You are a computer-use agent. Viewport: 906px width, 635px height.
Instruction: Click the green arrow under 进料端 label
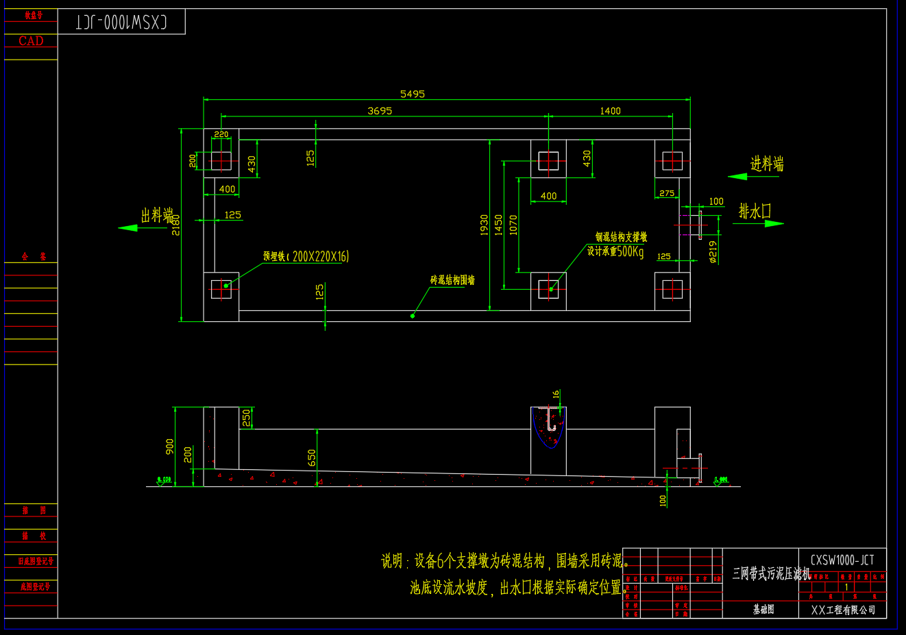[x=738, y=177]
